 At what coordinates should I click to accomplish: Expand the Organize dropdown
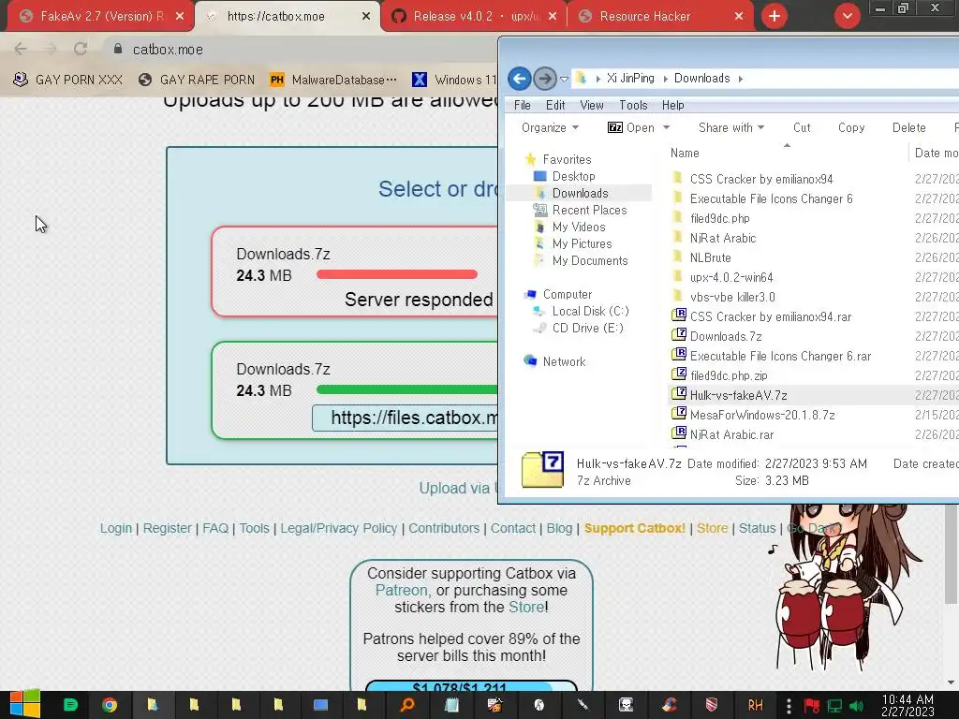pos(549,127)
